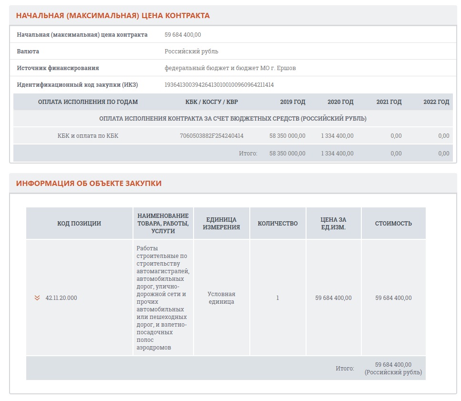Click the '2019 год' column header
461x401 pixels.
[292, 102]
